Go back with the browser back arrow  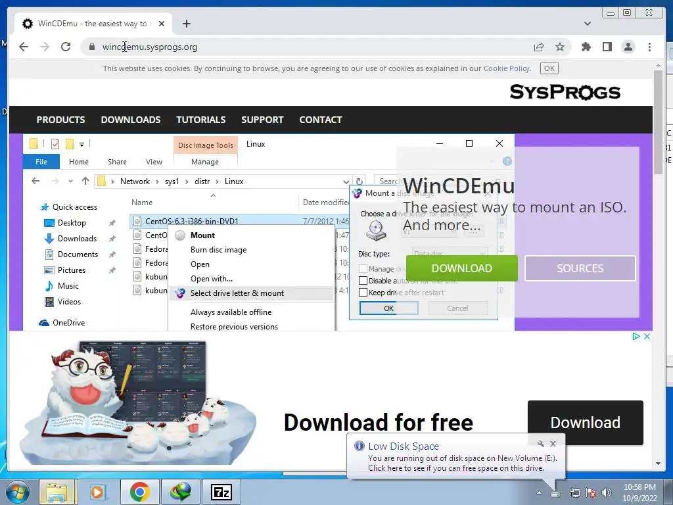click(x=24, y=47)
